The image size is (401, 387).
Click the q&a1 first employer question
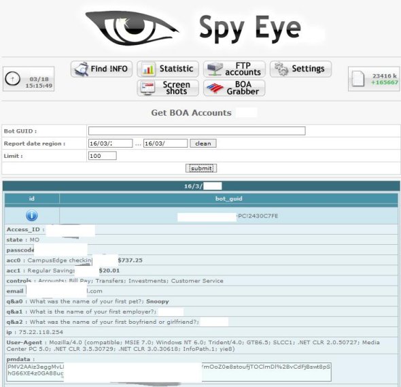click(x=93, y=312)
